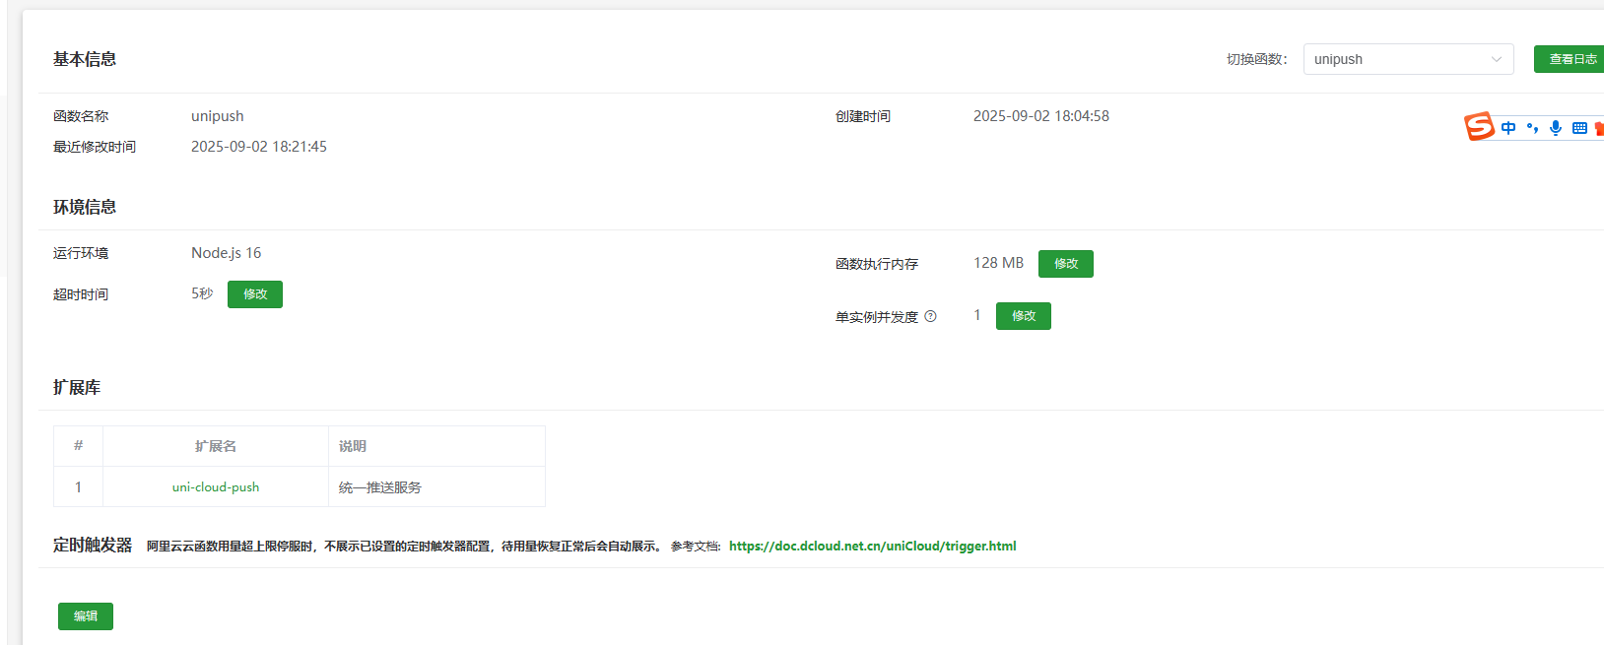
Task: Click the 基本信息 section heading
Action: point(85,59)
